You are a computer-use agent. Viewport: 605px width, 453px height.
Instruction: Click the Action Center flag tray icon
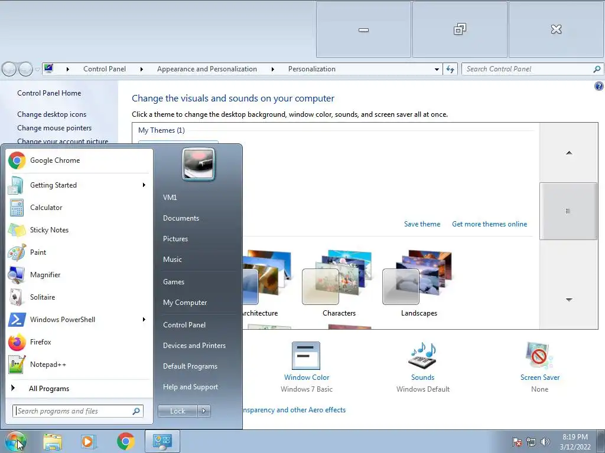point(516,442)
